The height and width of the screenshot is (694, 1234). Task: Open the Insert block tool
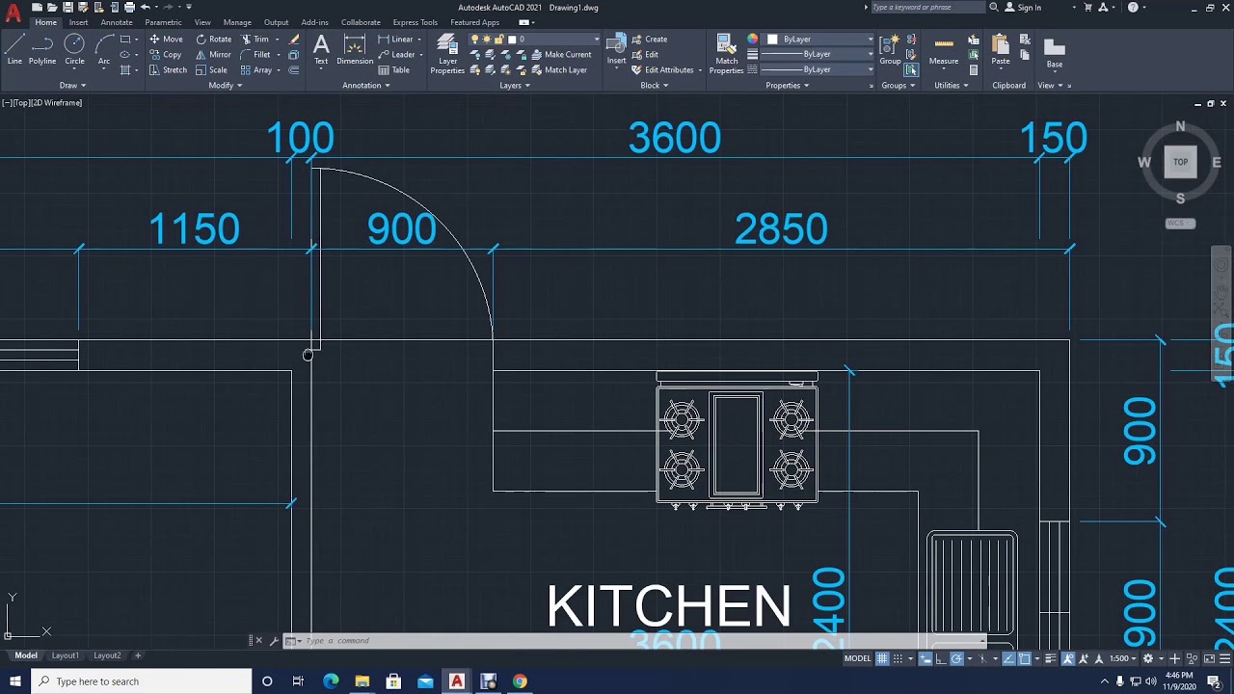[x=616, y=49]
